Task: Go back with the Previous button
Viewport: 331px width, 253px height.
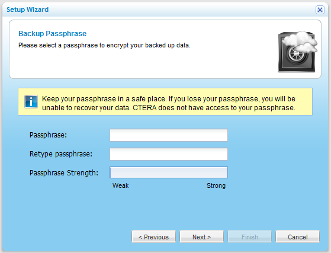Action: [153, 237]
